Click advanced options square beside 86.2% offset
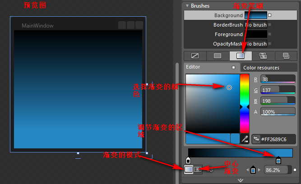The width and height of the screenshot is (301, 184). pos(295,170)
